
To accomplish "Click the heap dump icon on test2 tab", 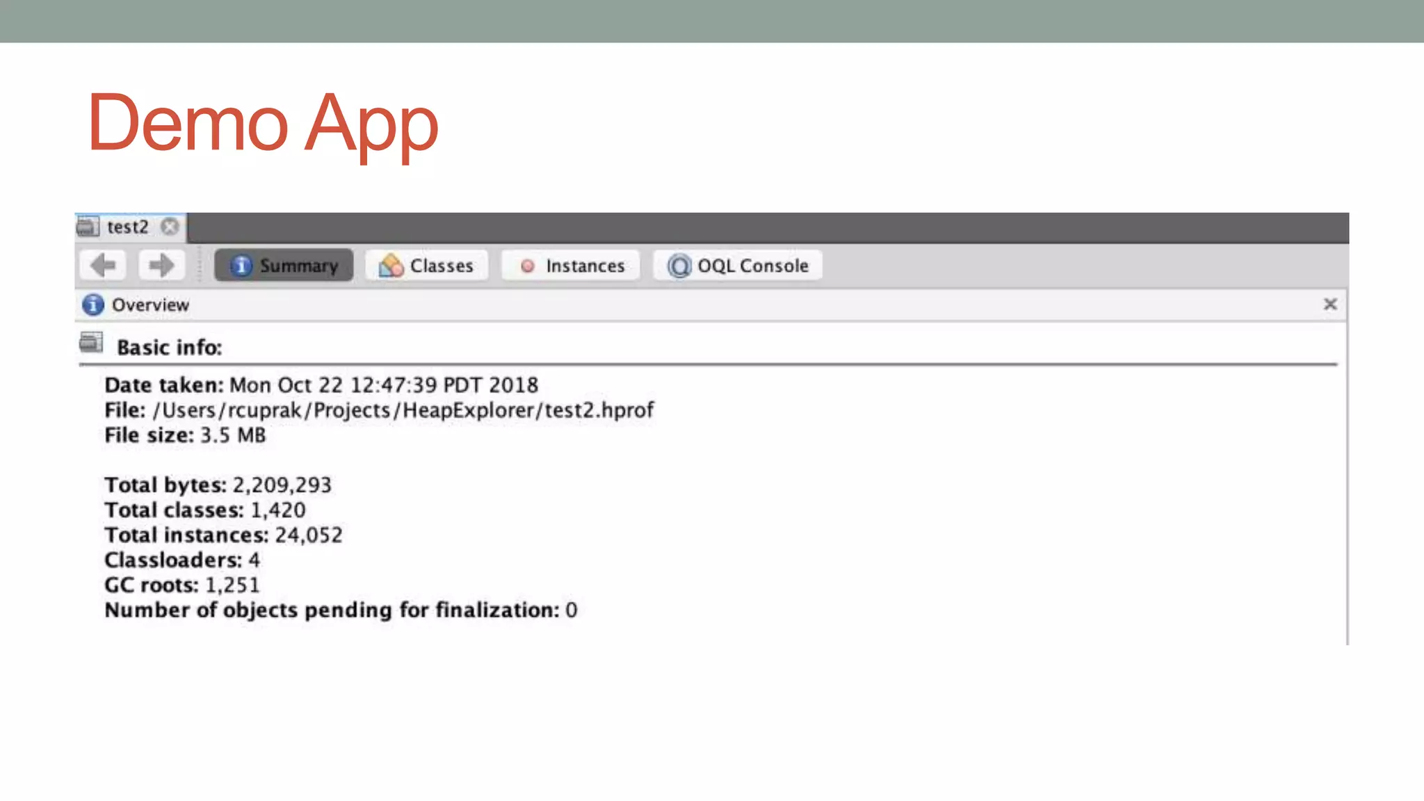I will tap(88, 227).
